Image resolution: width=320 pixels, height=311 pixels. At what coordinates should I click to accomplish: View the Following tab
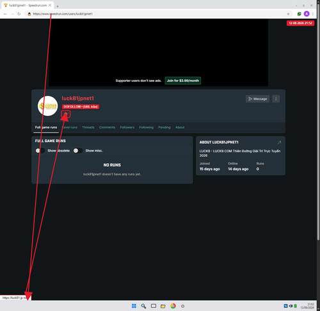point(147,127)
